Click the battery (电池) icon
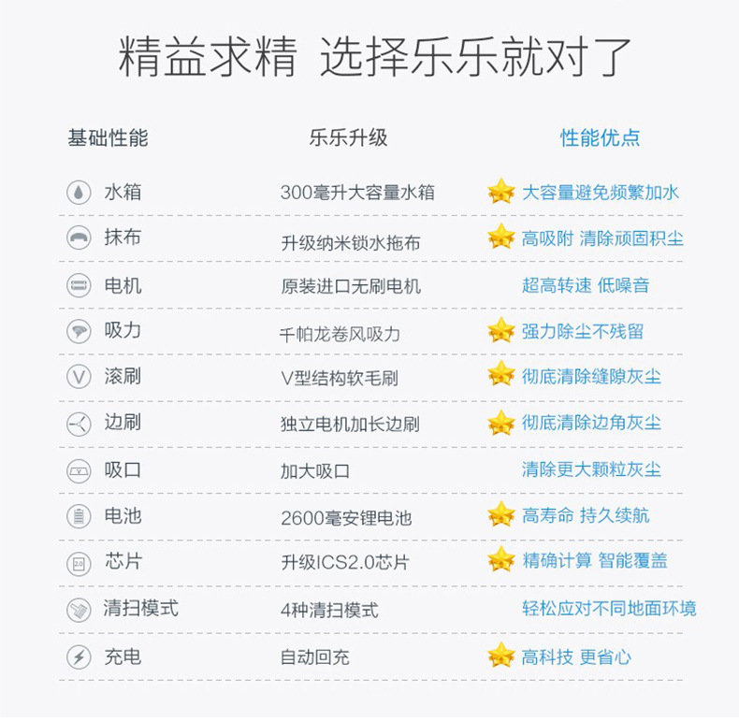This screenshot has width=739, height=721. click(79, 515)
